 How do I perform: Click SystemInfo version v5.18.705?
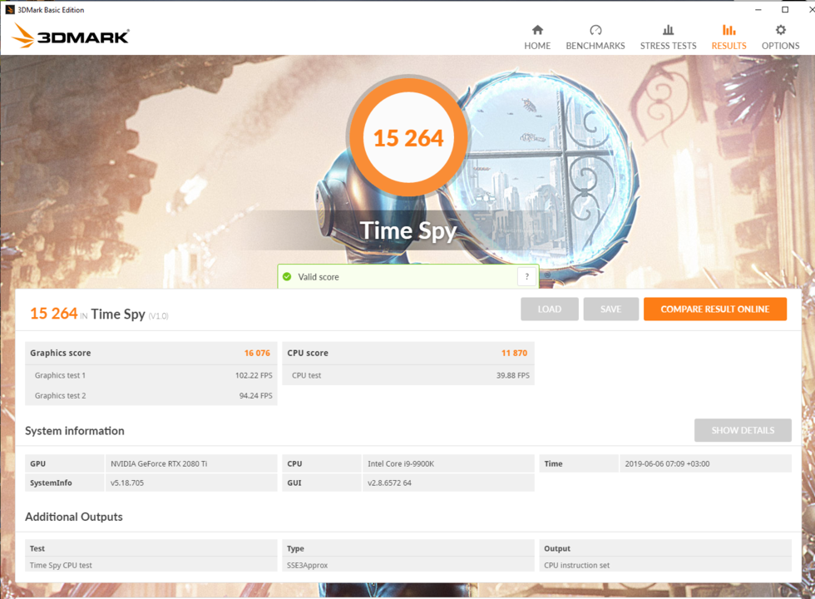126,483
